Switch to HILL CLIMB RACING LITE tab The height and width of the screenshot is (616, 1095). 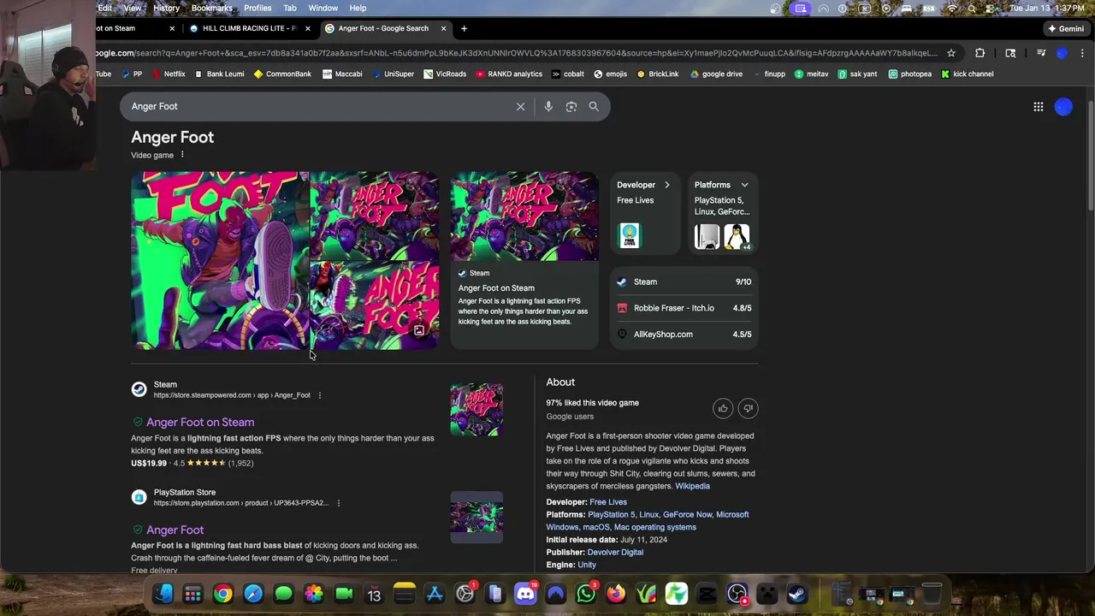248,28
